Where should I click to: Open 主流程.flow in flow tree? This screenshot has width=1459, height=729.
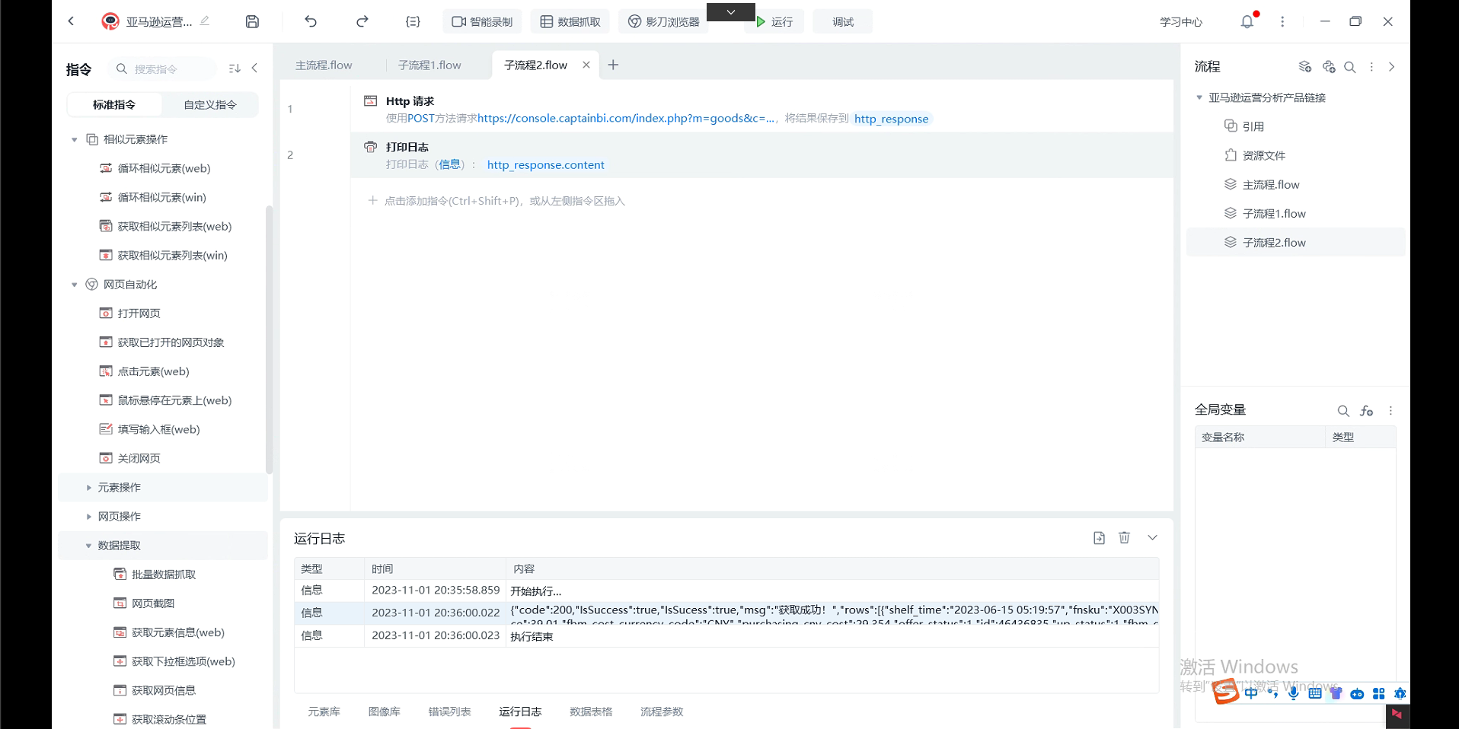click(x=1262, y=184)
